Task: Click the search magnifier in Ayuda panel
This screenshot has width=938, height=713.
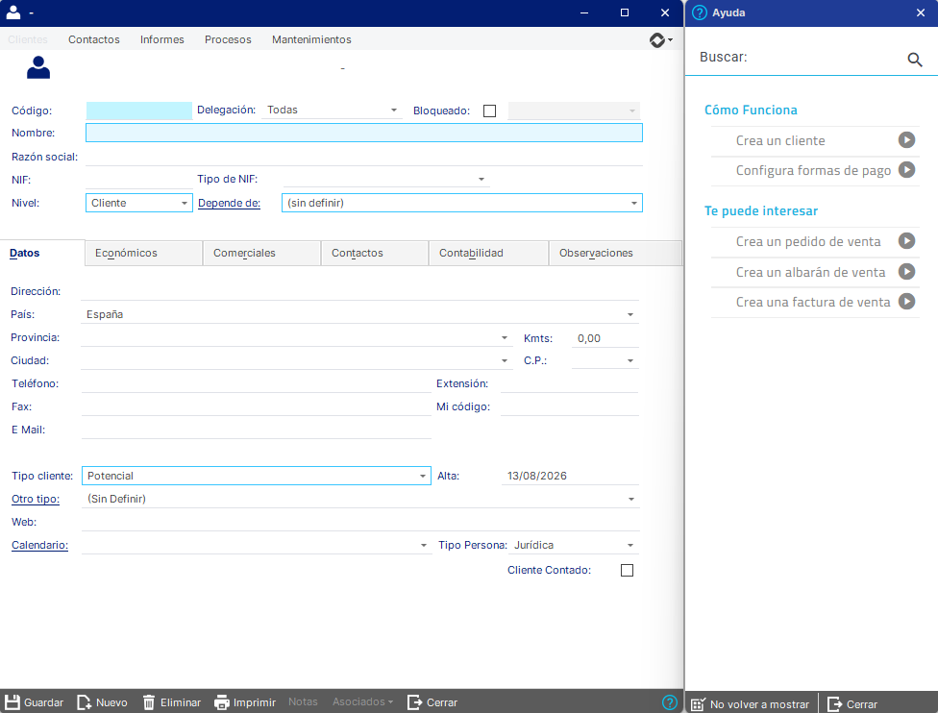Action: (915, 60)
